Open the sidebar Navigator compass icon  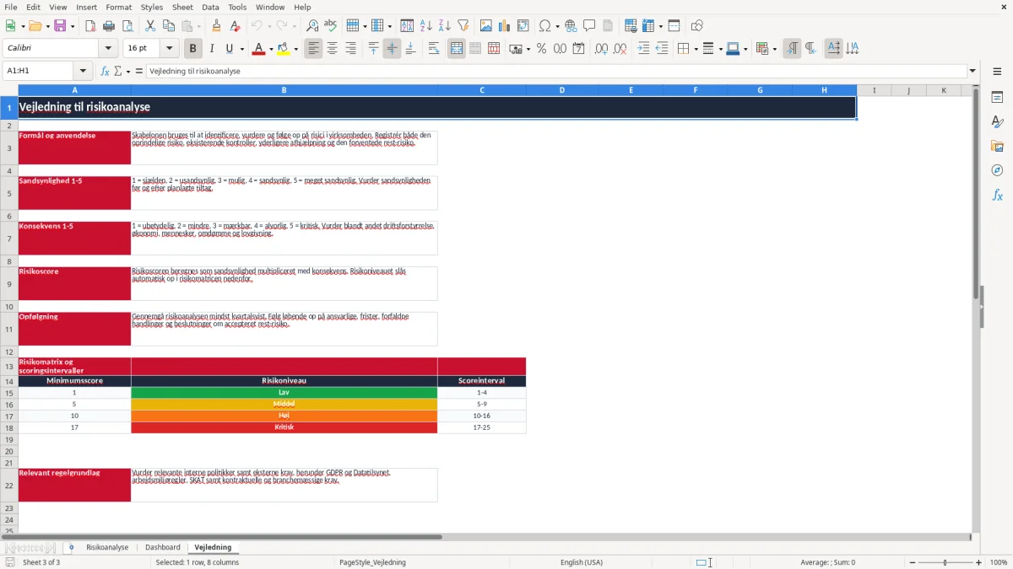[x=997, y=170]
